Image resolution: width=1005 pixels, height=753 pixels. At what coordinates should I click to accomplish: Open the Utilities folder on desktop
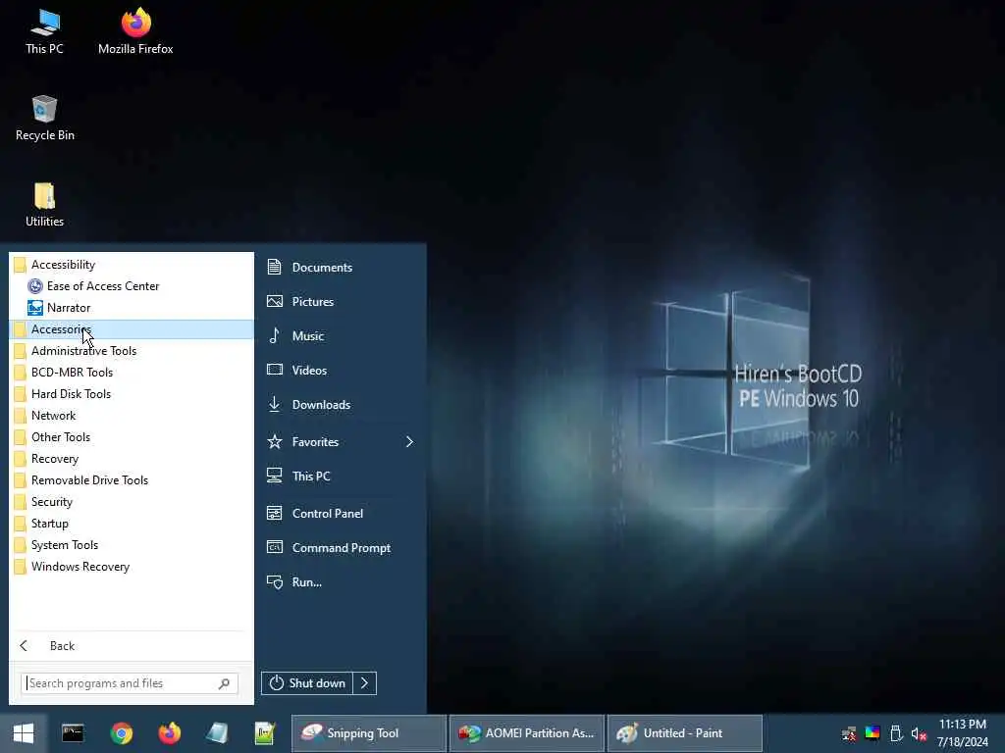pos(44,205)
